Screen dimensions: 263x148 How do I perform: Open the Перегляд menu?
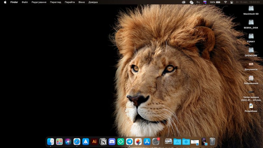pos(55,2)
